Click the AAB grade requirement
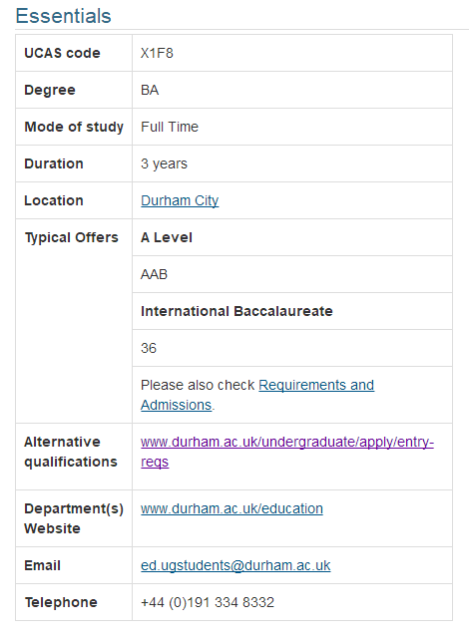Viewport: 469px width, 642px height. click(x=154, y=274)
